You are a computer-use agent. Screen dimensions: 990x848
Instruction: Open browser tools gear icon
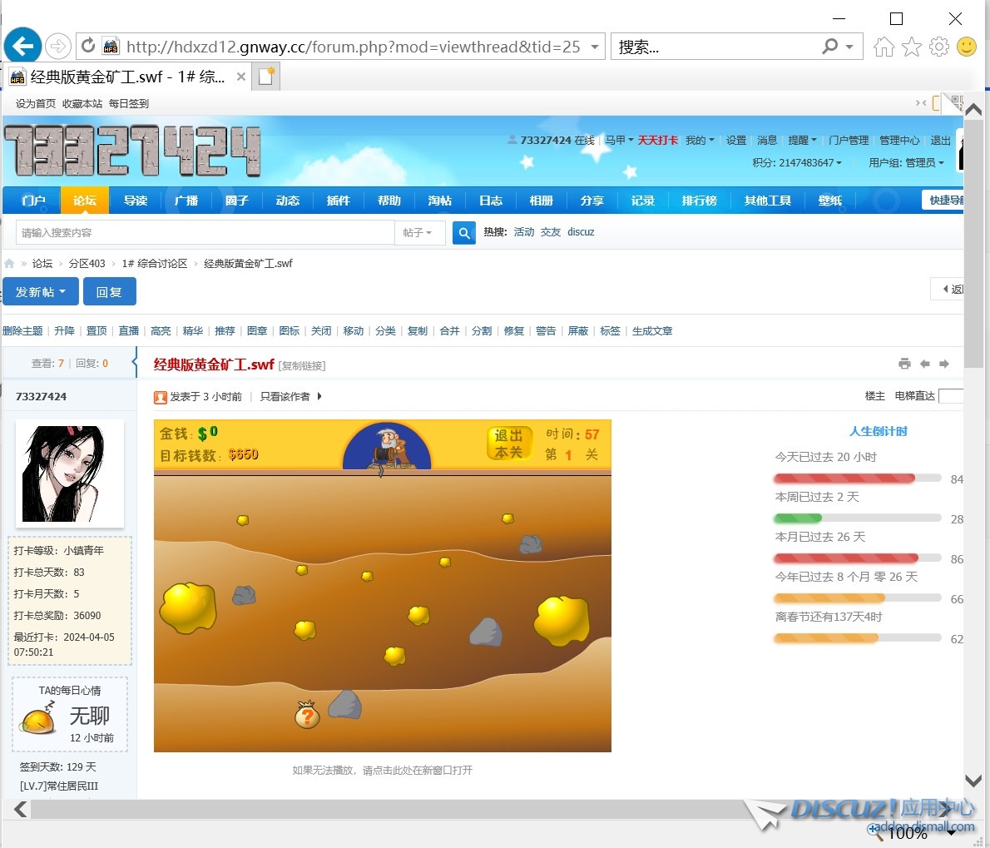click(939, 47)
